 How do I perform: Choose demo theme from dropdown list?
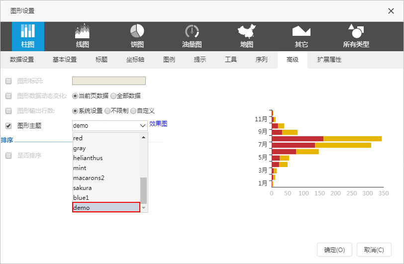coord(106,207)
